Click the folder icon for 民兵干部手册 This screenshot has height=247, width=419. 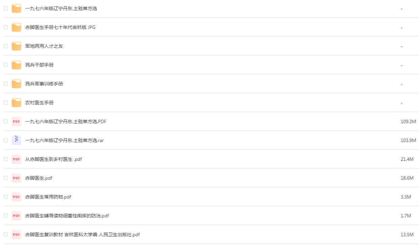click(17, 65)
